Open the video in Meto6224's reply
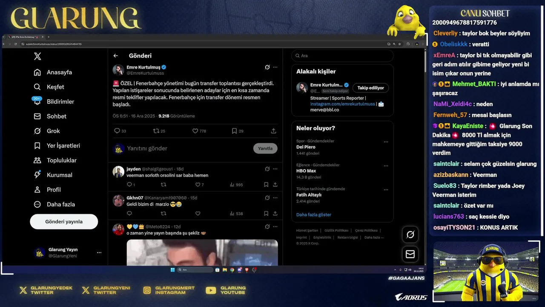The width and height of the screenshot is (545, 307). pos(202,252)
